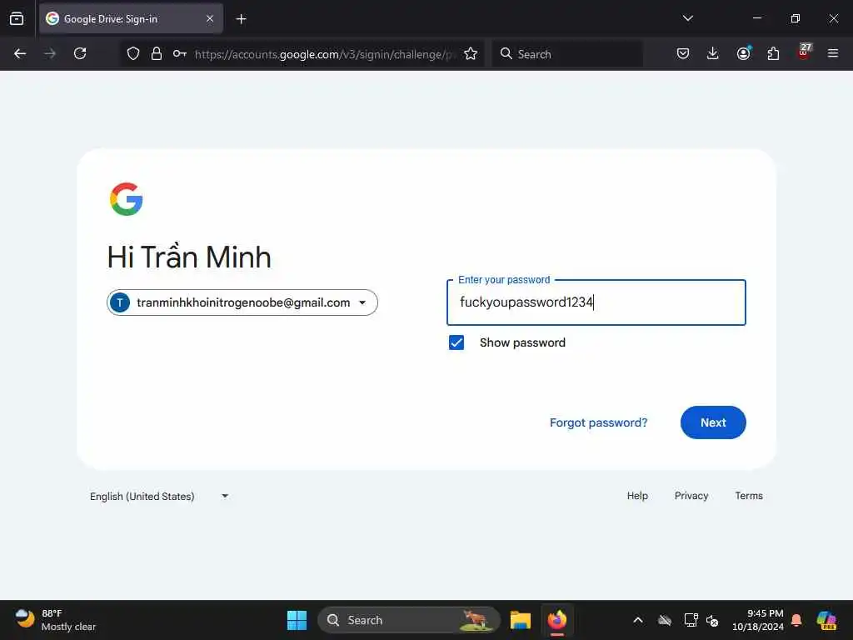Switch account via tranminhkhoinitrogenoobe@gmail.com chip
The height and width of the screenshot is (640, 853).
tap(242, 302)
